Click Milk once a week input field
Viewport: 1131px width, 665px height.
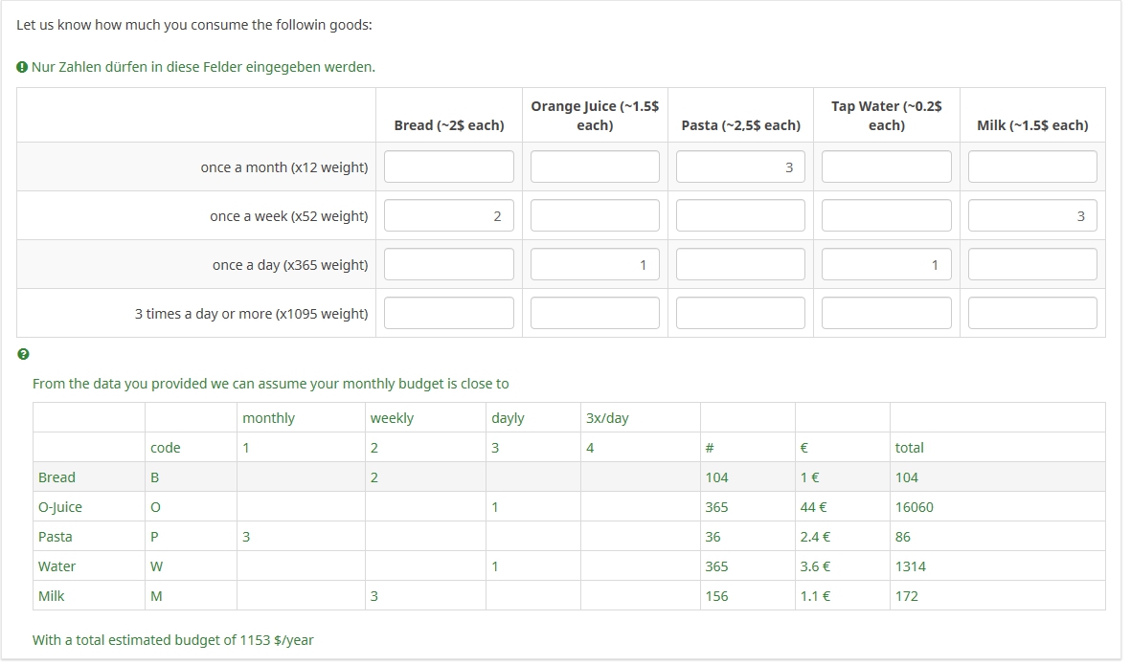pos(1031,215)
